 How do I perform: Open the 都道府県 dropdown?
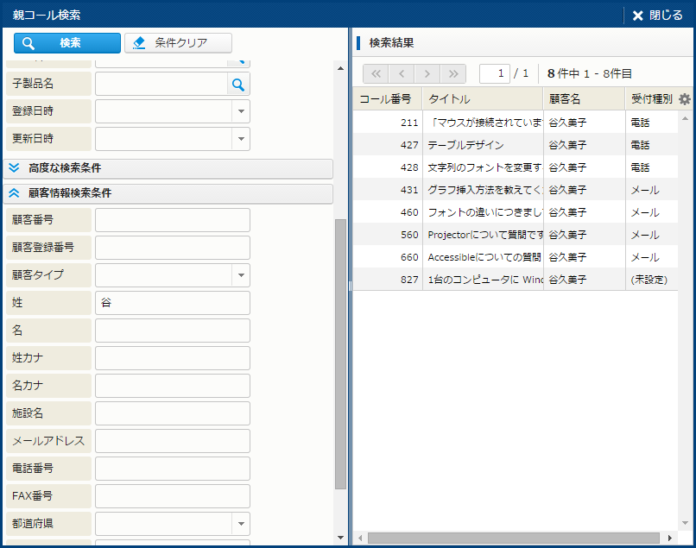point(240,524)
